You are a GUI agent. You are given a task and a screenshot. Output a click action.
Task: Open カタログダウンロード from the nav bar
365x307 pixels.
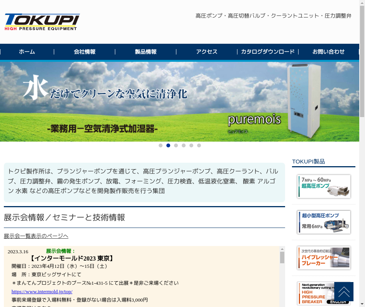[268, 52]
